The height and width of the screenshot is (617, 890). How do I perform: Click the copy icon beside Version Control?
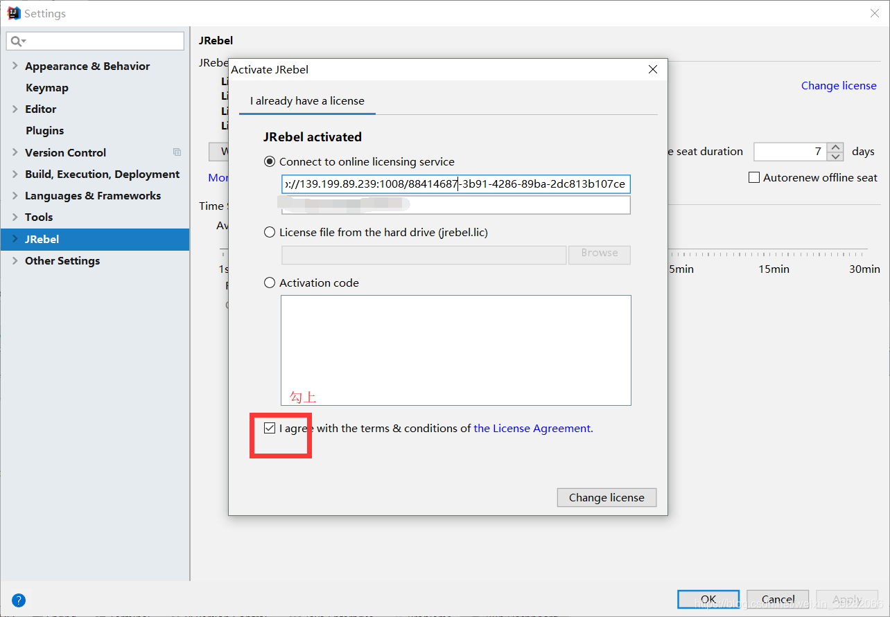pos(177,152)
